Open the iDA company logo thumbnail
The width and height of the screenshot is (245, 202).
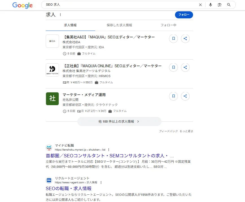pos(52,41)
